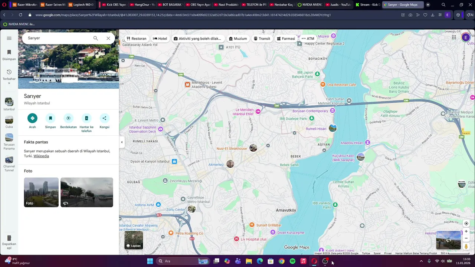Focus the Sarıyer search input field
The width and height of the screenshot is (475, 267).
pos(58,38)
